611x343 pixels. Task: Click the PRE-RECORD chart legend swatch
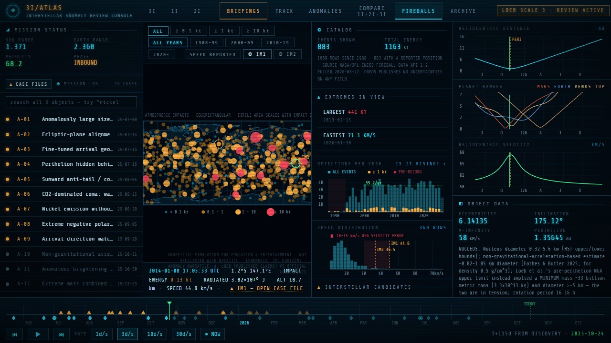[x=395, y=172]
